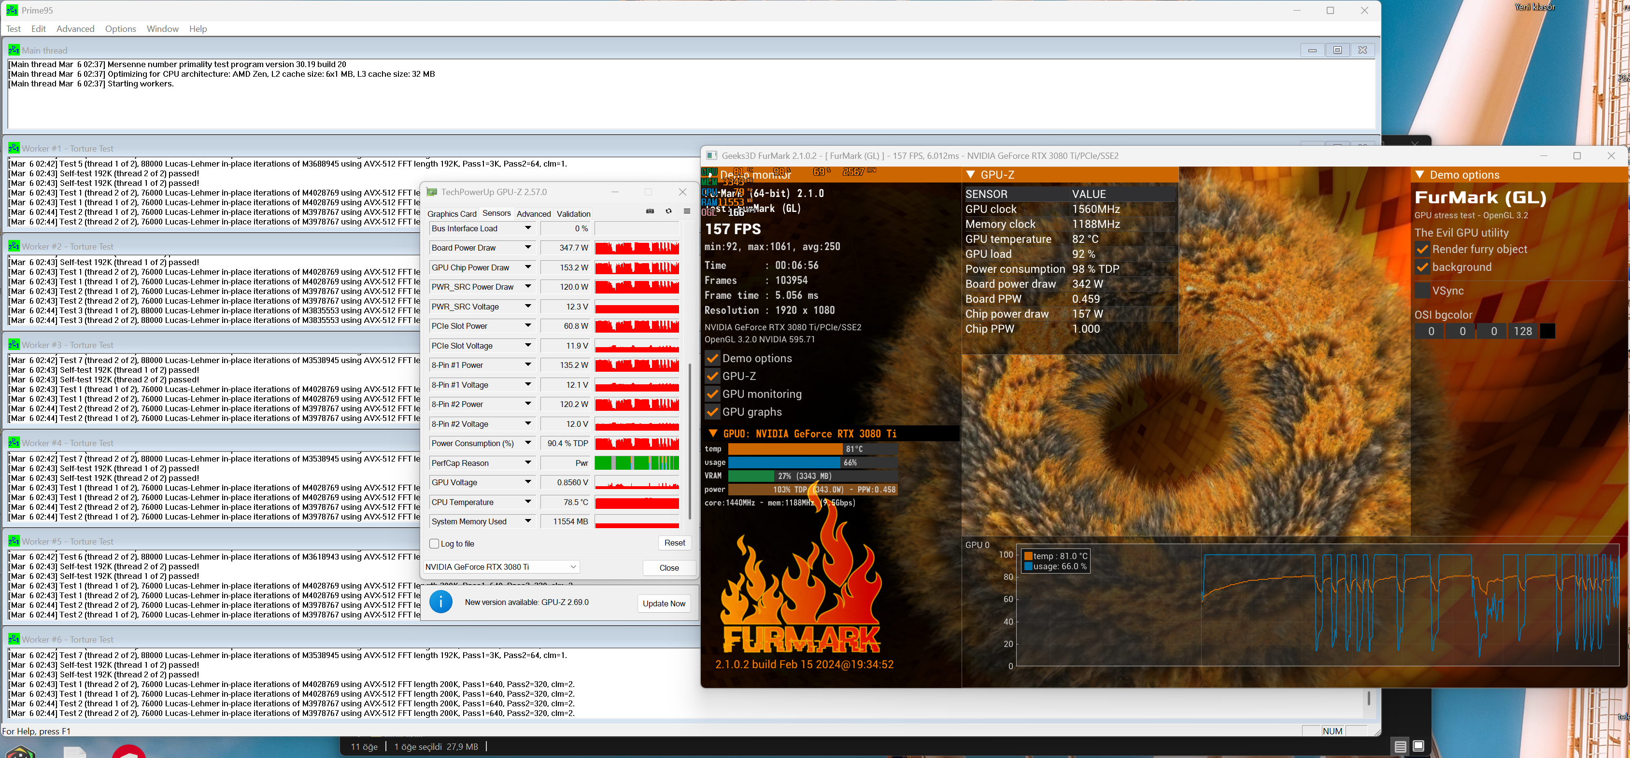Click the FurMark title bar app icon
1630x758 pixels.
tap(711, 155)
